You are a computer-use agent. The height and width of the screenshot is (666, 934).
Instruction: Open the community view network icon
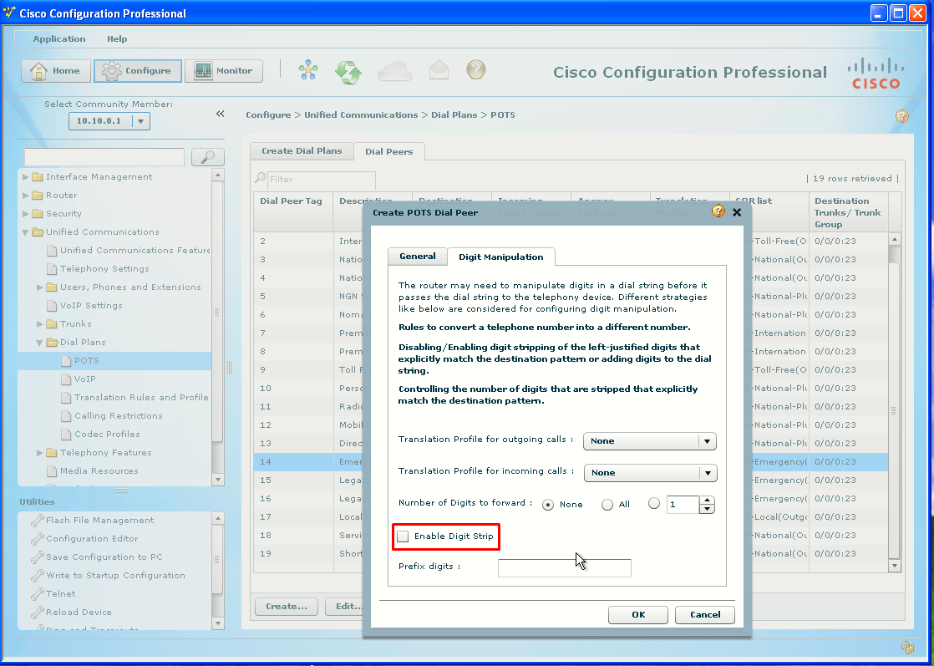point(308,70)
